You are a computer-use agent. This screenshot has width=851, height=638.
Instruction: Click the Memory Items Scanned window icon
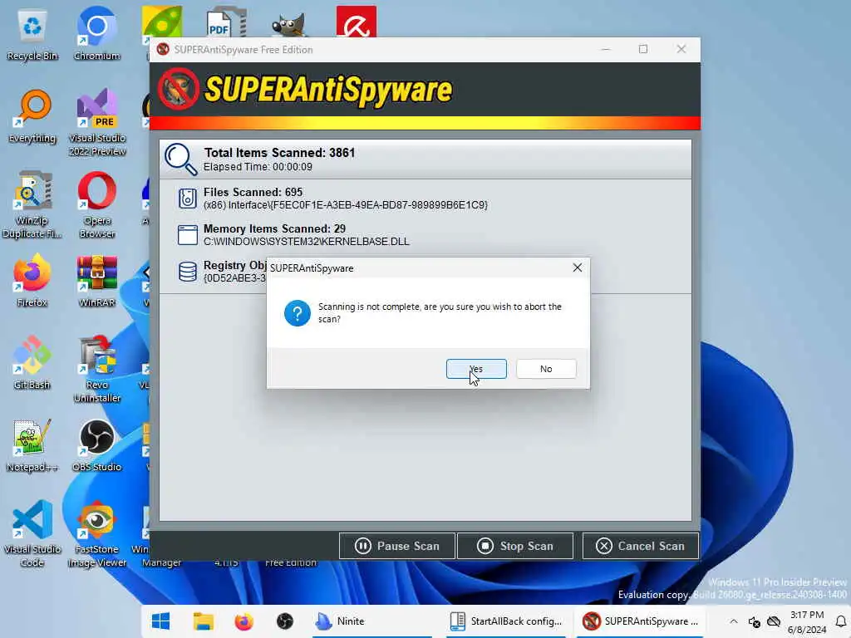point(188,235)
